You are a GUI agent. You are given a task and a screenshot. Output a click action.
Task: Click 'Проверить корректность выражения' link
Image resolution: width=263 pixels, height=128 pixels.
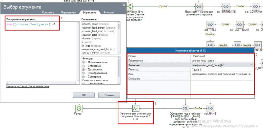pyautogui.click(x=28, y=86)
